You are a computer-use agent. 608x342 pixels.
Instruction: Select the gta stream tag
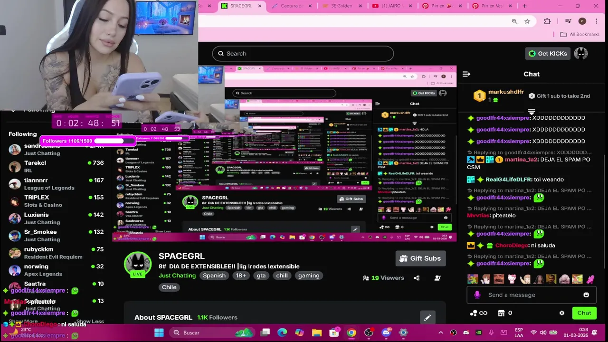[x=261, y=275]
